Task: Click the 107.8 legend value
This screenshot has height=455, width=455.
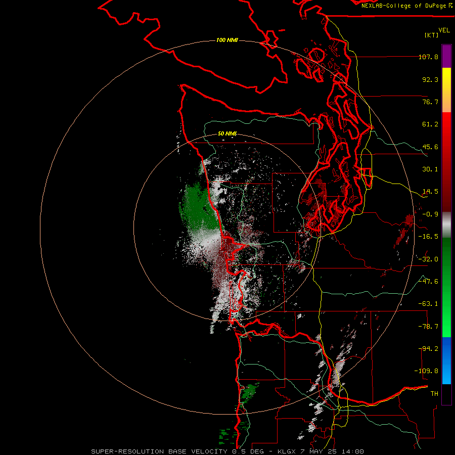Action: 428,57
